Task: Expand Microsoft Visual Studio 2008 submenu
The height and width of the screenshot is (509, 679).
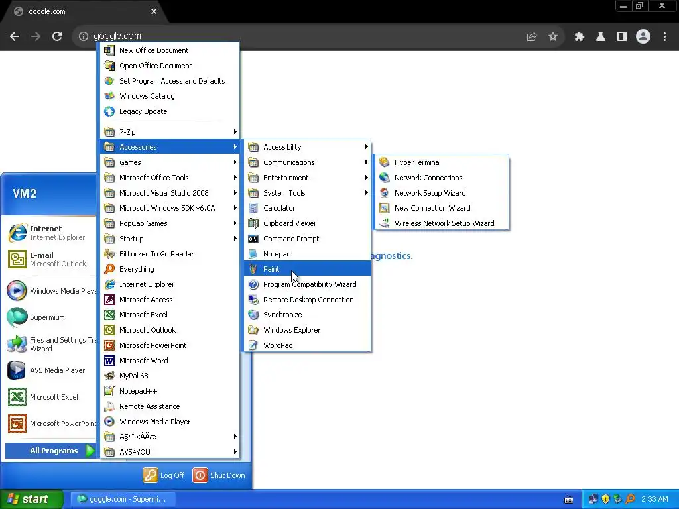Action: coord(170,193)
